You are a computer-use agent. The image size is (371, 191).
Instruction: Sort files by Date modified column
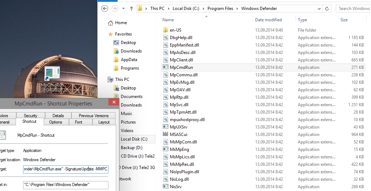click(268, 20)
